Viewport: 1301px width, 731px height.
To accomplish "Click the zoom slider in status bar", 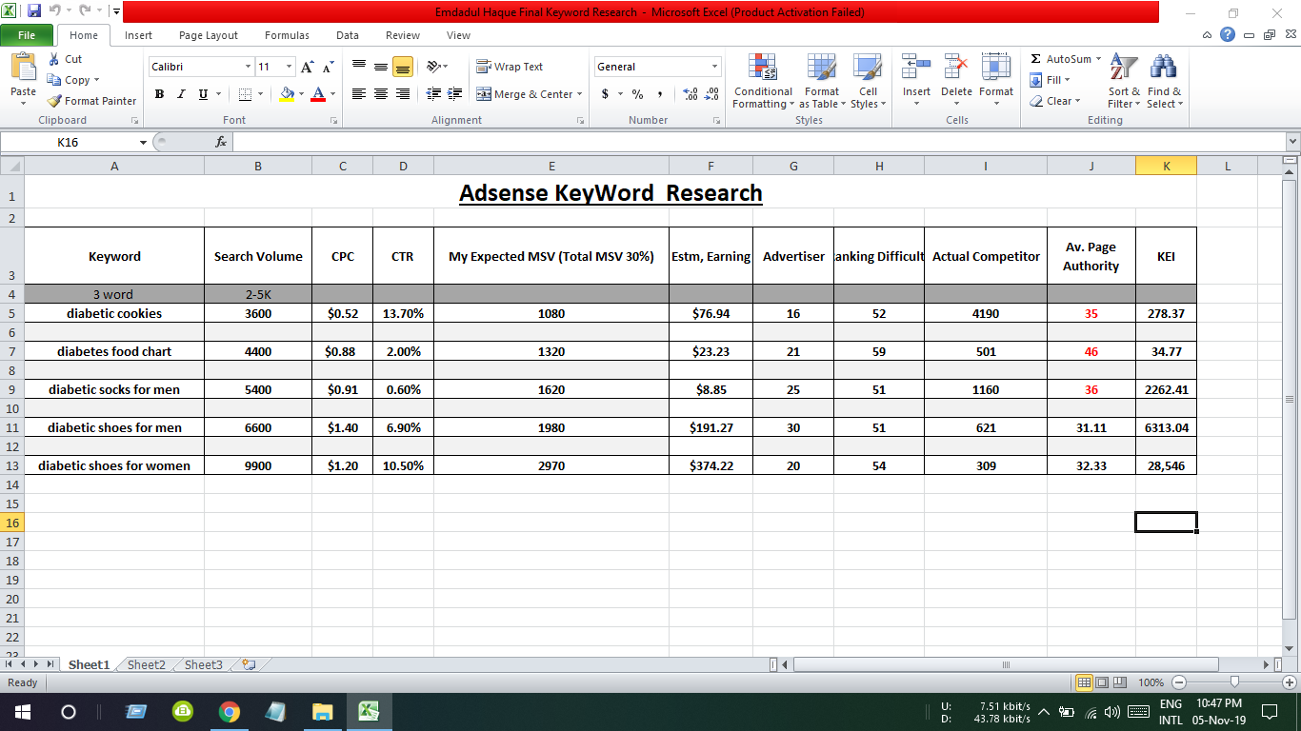I will tap(1234, 682).
